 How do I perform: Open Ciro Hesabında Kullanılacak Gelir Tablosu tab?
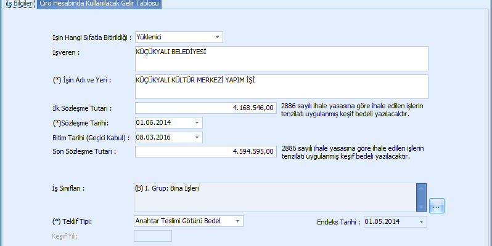(98, 4)
